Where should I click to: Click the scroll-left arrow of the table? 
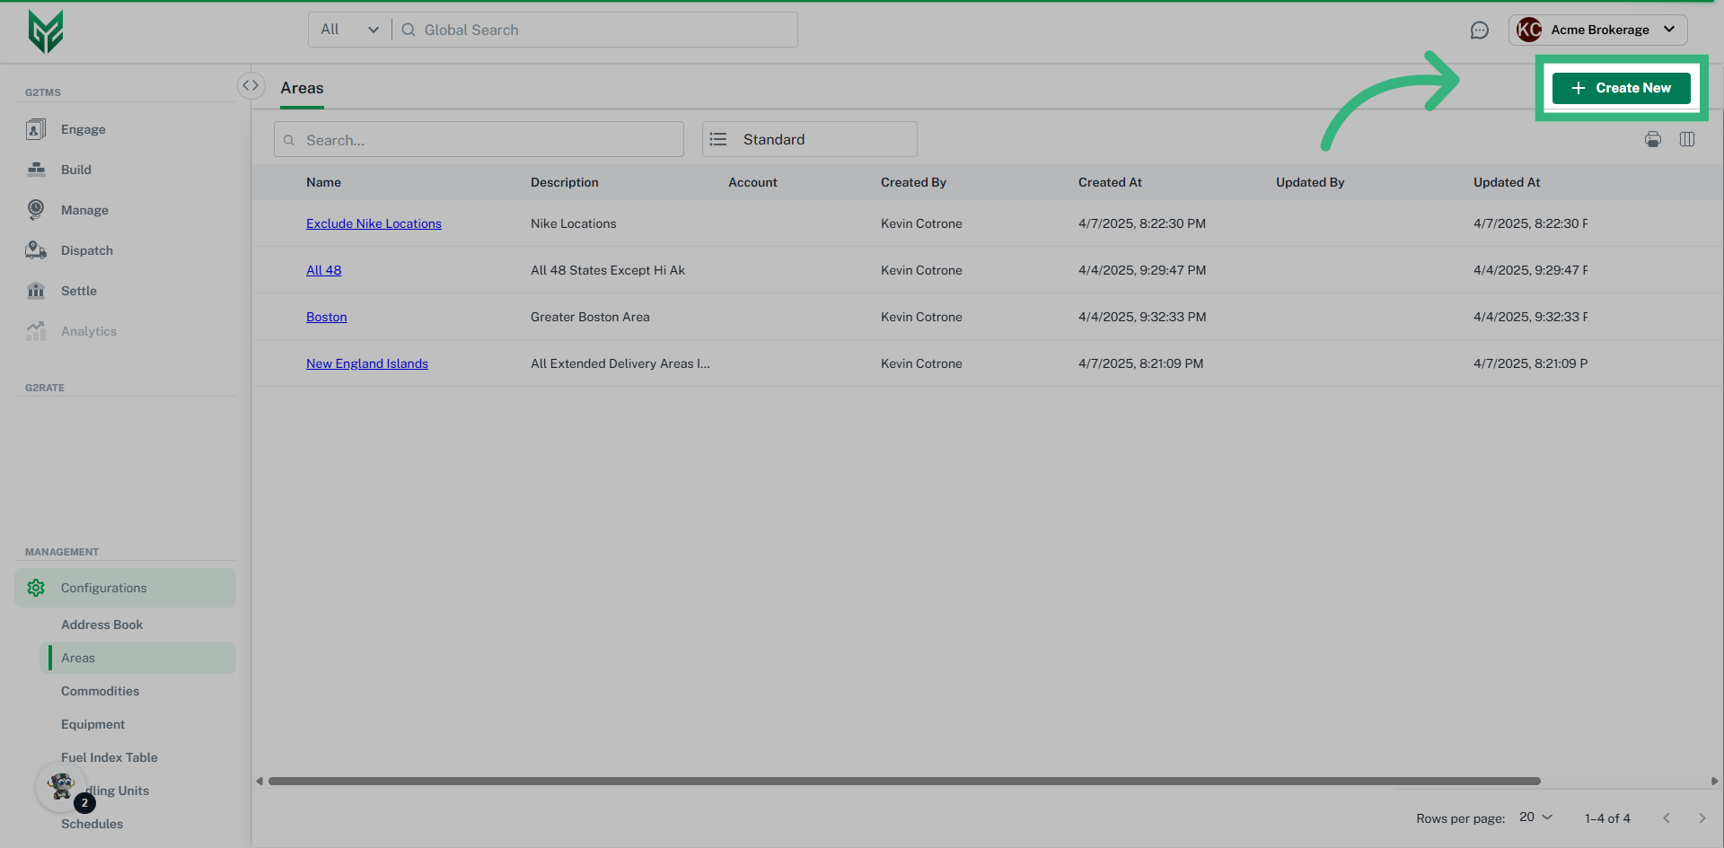259,781
